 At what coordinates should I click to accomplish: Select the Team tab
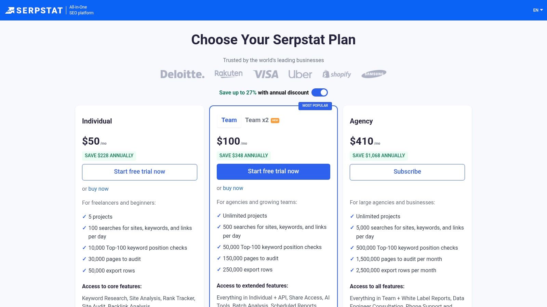[x=229, y=120]
